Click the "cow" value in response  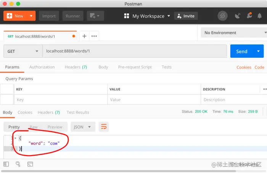(x=54, y=143)
